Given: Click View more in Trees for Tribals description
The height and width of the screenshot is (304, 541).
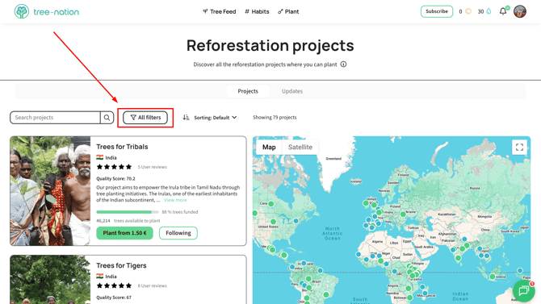Looking at the screenshot, I should coord(175,200).
